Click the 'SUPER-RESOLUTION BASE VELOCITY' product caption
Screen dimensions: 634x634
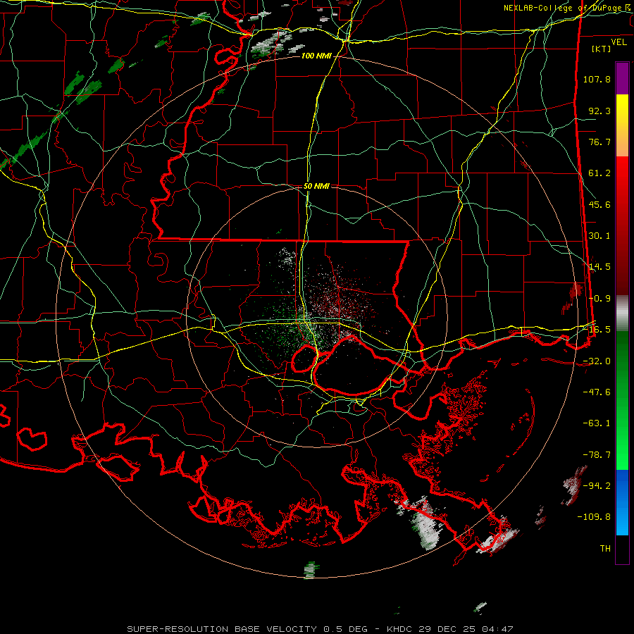pyautogui.click(x=222, y=629)
